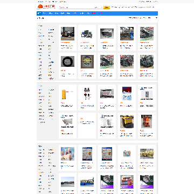Expand the dropdown arrow below navigation bar
Image resolution: width=194 pixels, height=194 pixels.
(x=156, y=18)
